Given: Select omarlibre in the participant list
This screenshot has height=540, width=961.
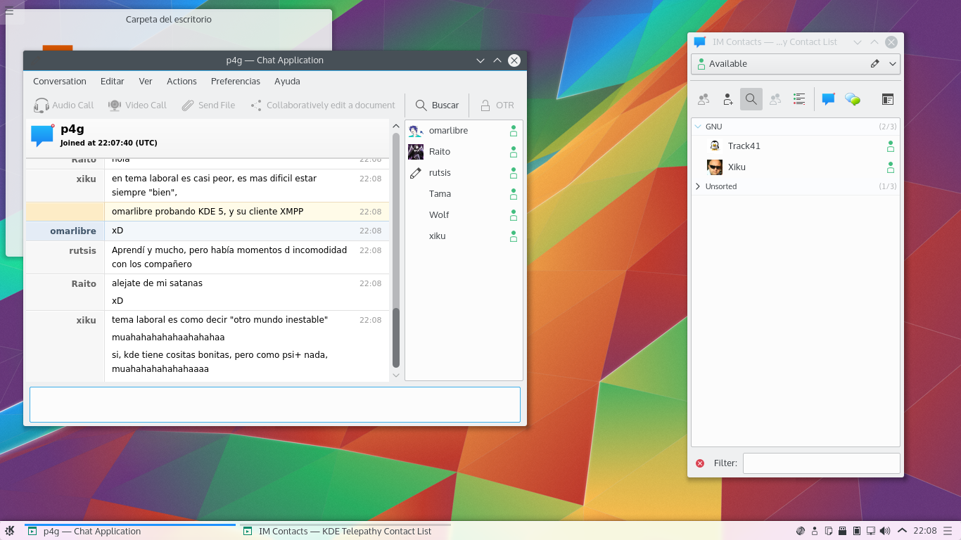Looking at the screenshot, I should (x=464, y=131).
